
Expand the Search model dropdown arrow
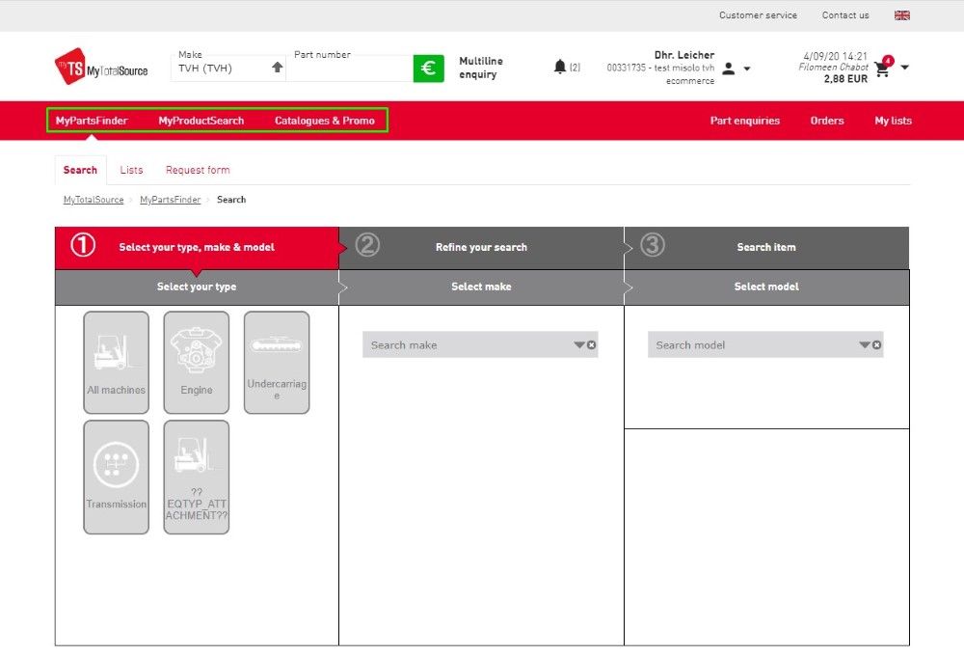[x=865, y=345]
